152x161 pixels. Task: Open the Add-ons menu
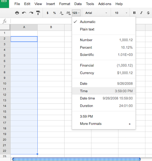coord(105,4)
